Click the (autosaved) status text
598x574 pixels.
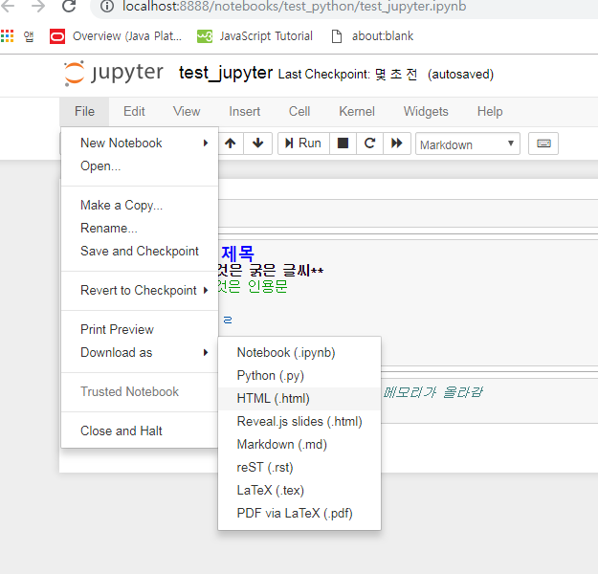point(460,74)
